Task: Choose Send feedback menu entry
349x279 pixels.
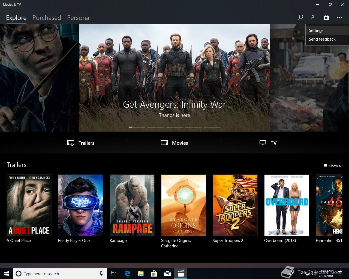Action: click(x=327, y=39)
